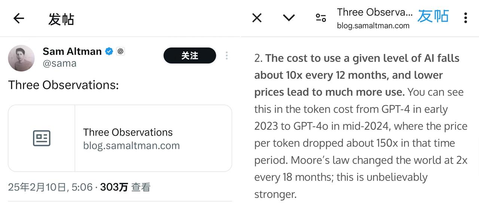Tap the tweet date 25年2月10日
Image resolution: width=479 pixels, height=213 pixels.
tap(38, 187)
